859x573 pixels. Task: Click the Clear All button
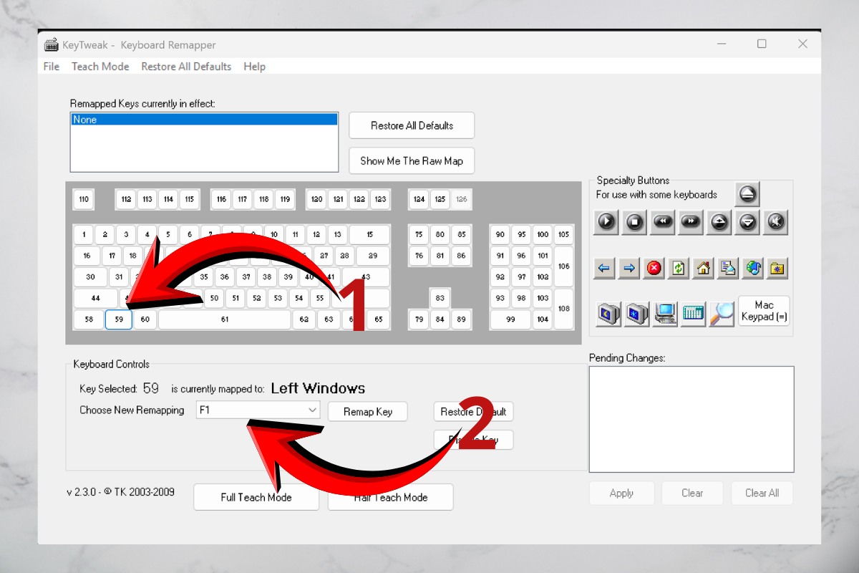762,493
